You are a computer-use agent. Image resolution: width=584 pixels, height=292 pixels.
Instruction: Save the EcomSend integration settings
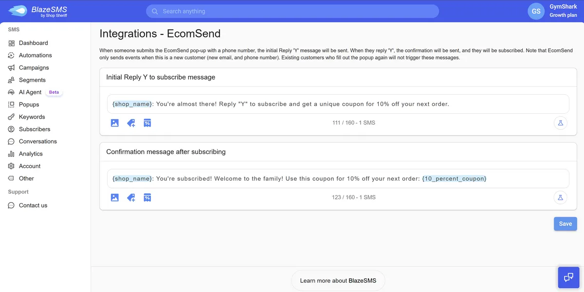coord(565,223)
